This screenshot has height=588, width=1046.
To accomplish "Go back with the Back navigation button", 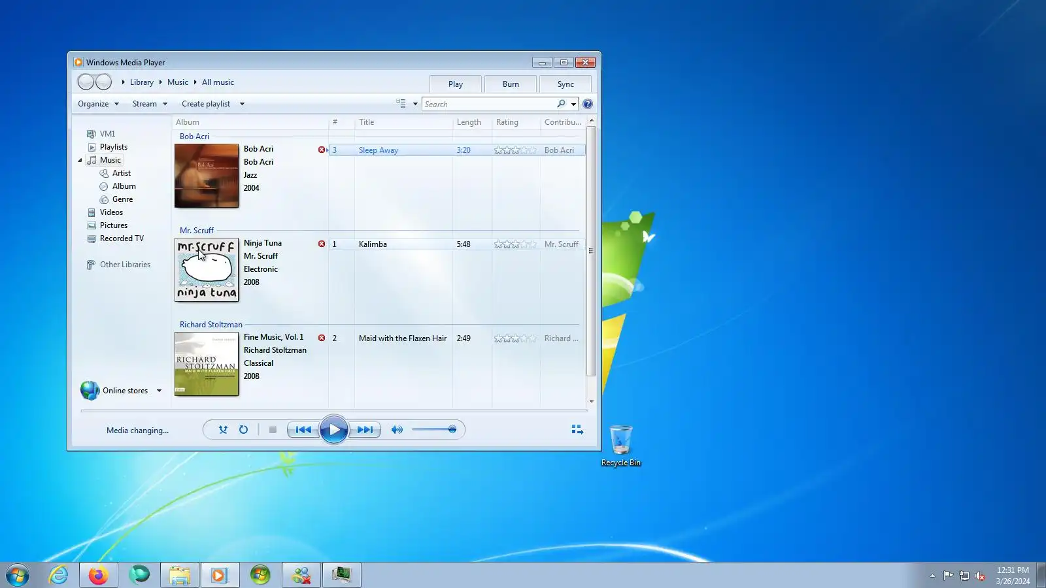I will pos(86,82).
